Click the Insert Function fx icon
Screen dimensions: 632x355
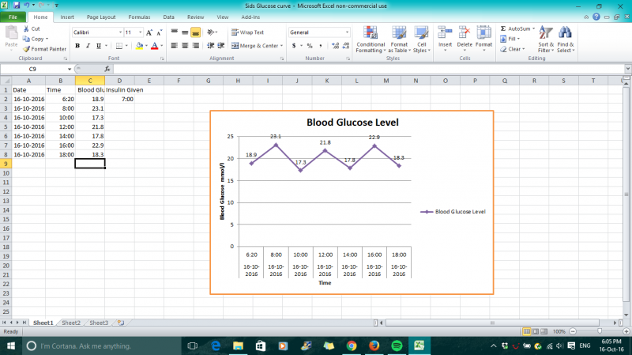pyautogui.click(x=107, y=69)
